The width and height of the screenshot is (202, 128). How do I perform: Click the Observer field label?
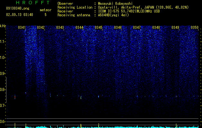pyautogui.click(x=65, y=4)
